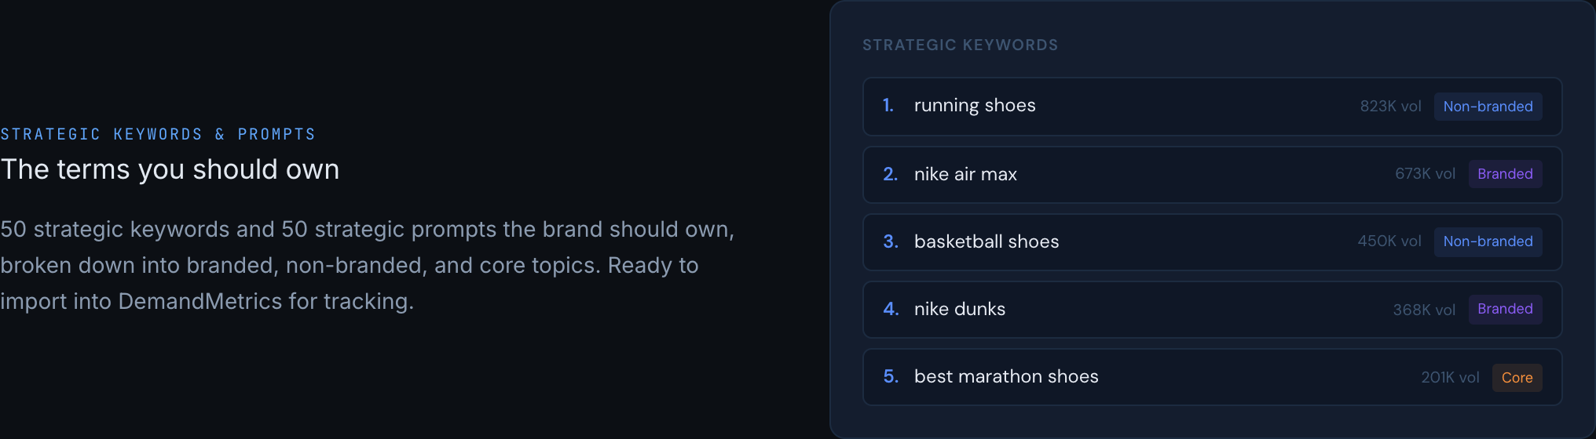
Task: Click the 673K vol search volume
Action: pos(1425,174)
